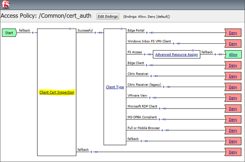Delete the Client Type item x
245x162 pixels.
click(x=121, y=29)
